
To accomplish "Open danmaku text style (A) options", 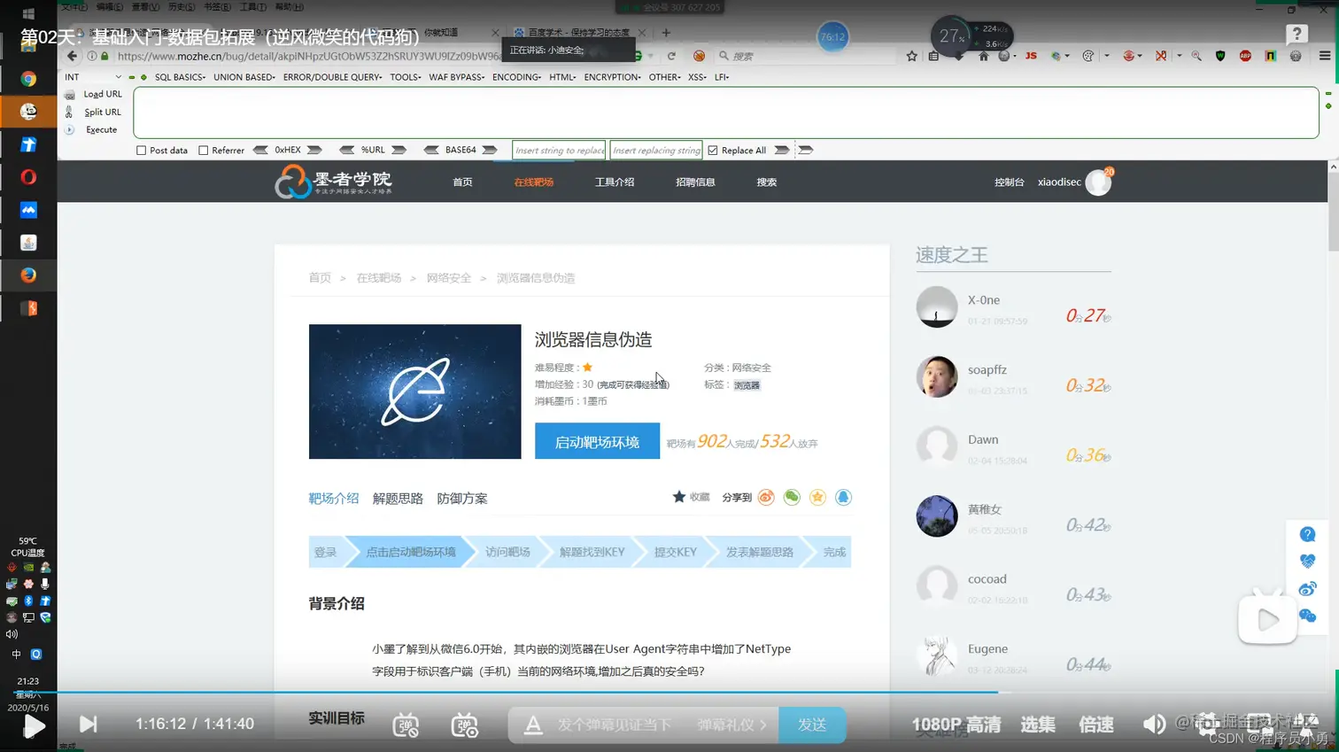I will pos(533,725).
